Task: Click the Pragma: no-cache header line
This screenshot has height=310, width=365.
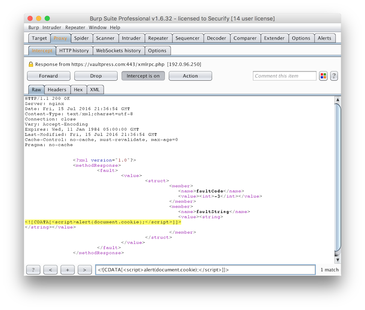Action: click(49, 145)
